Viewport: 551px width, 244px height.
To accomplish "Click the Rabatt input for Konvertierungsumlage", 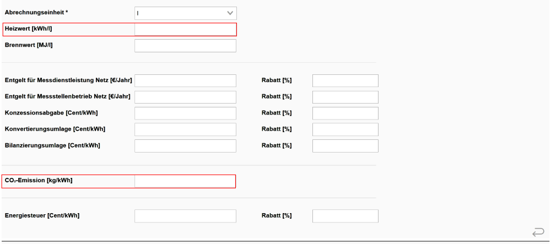I will pyautogui.click(x=345, y=129).
